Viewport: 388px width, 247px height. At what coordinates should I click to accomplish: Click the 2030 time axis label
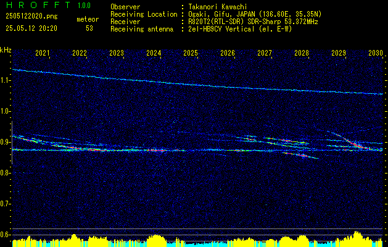point(376,52)
